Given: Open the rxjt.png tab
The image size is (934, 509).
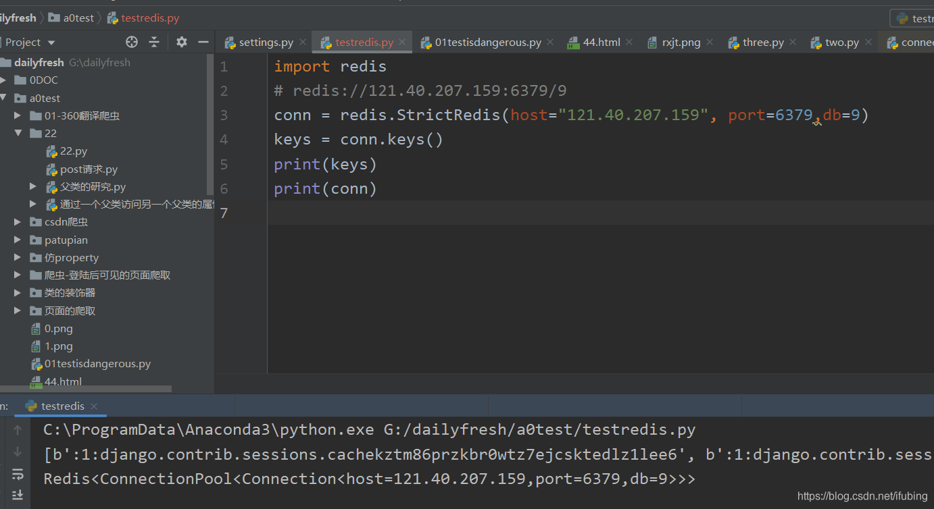Looking at the screenshot, I should click(681, 42).
